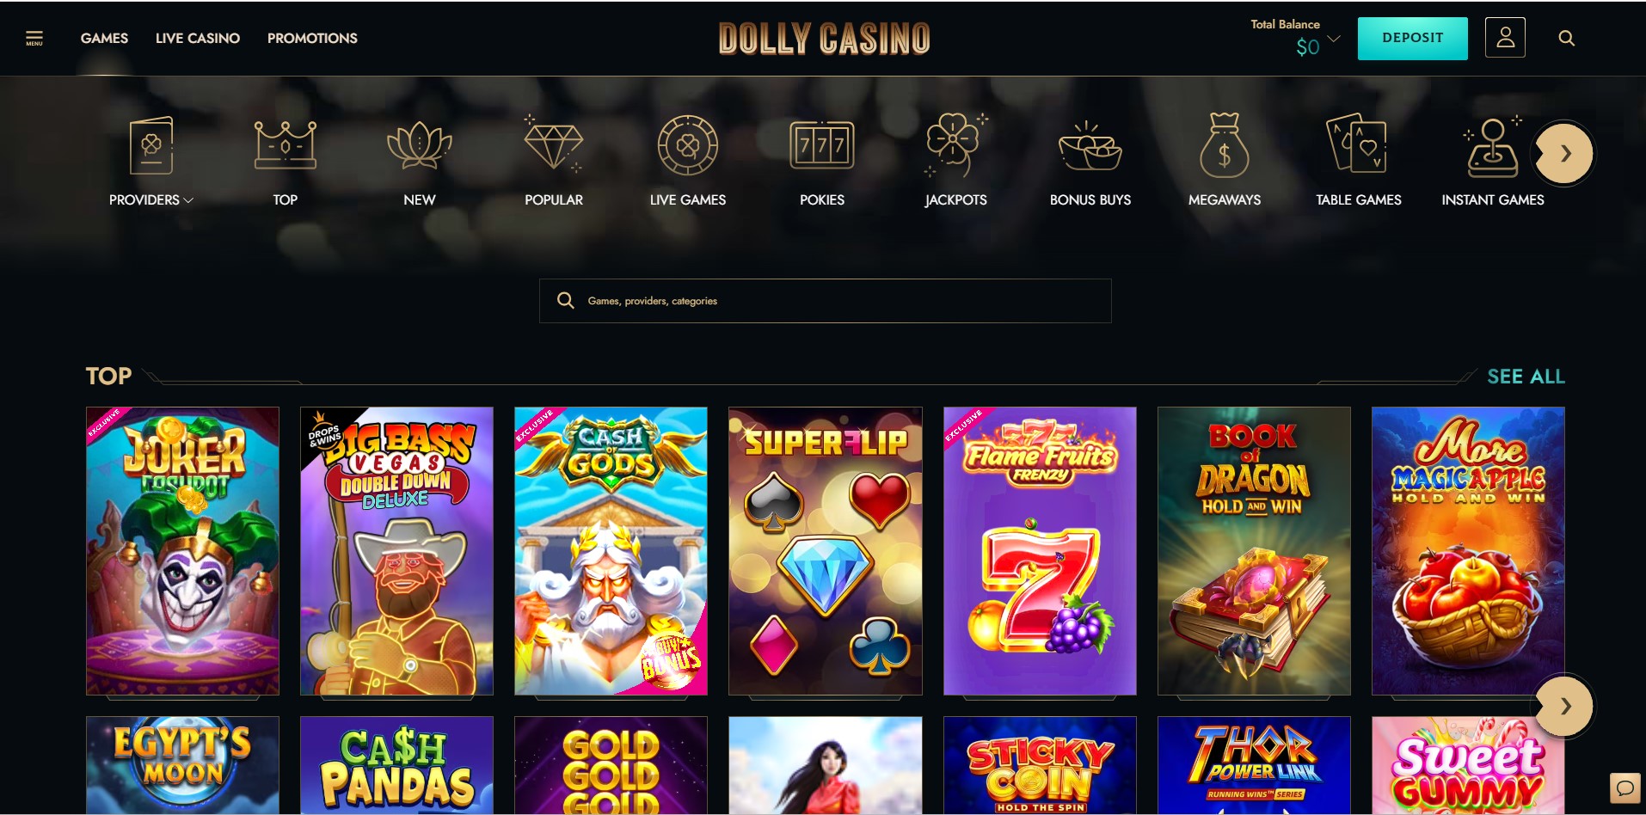Focus the games, providers, categories search field
Screen dimensions: 1646x815
pos(826,301)
